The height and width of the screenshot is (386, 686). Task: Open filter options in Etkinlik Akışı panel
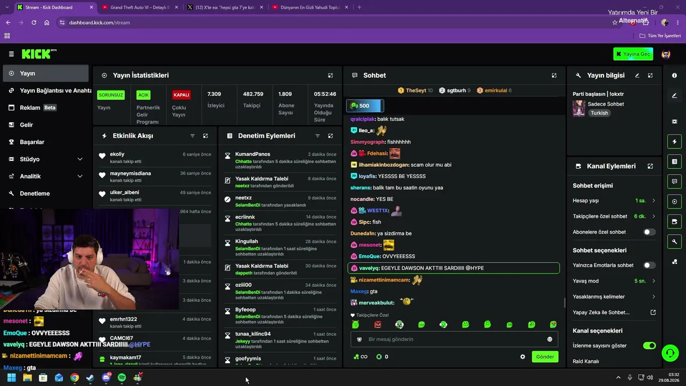(x=192, y=136)
